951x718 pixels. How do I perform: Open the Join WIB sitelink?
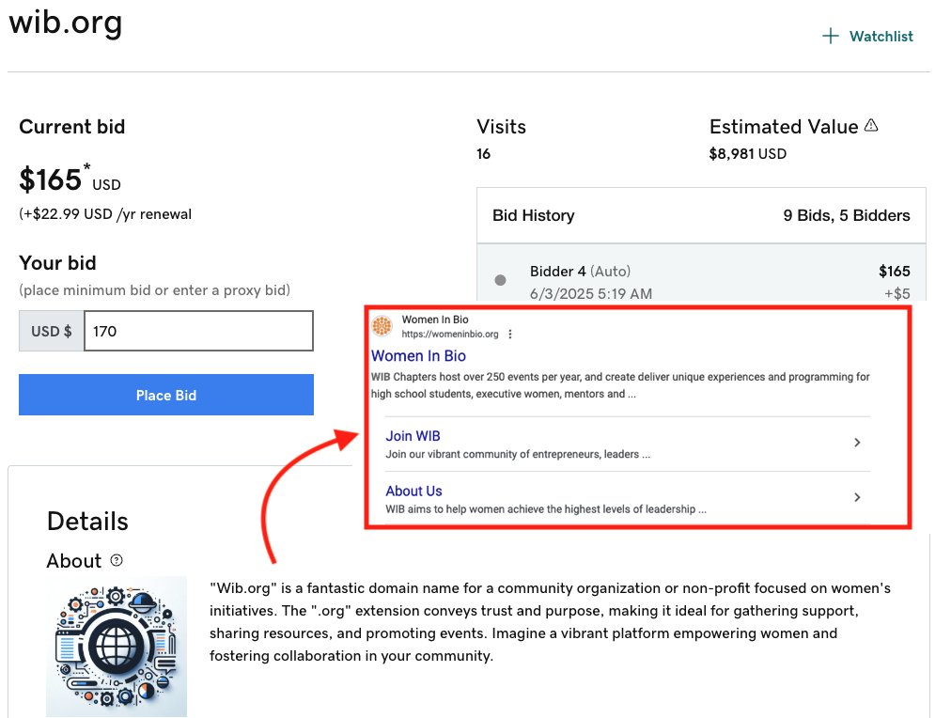coord(413,436)
